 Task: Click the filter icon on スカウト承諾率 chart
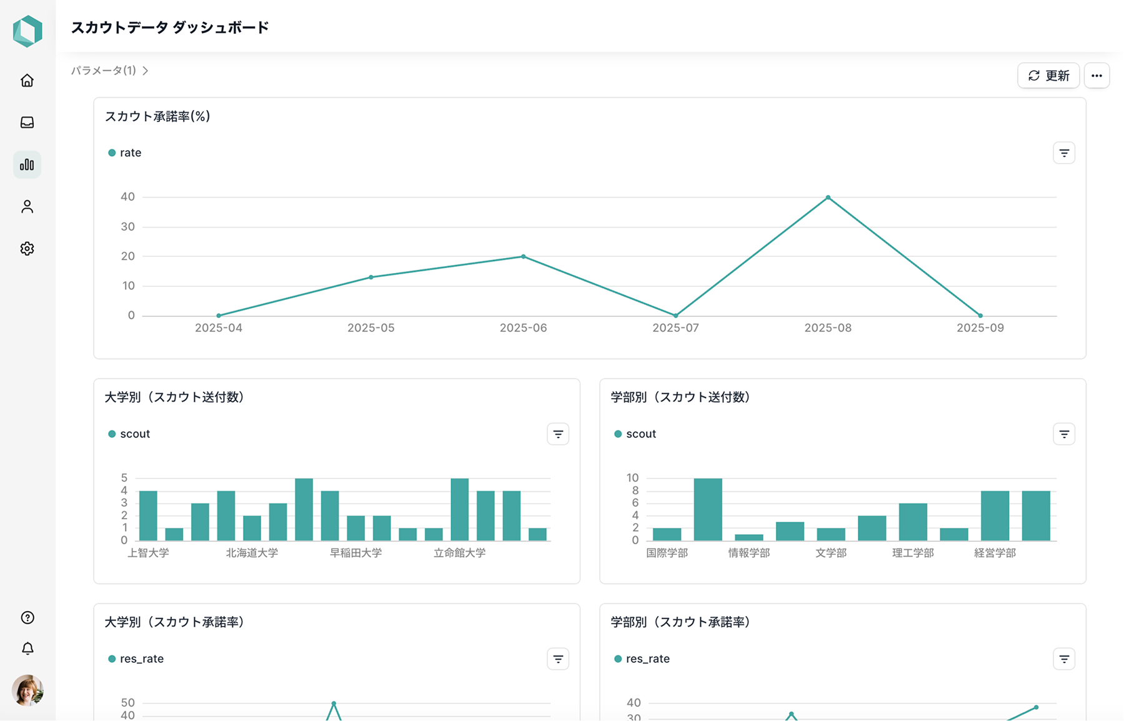click(x=1064, y=152)
